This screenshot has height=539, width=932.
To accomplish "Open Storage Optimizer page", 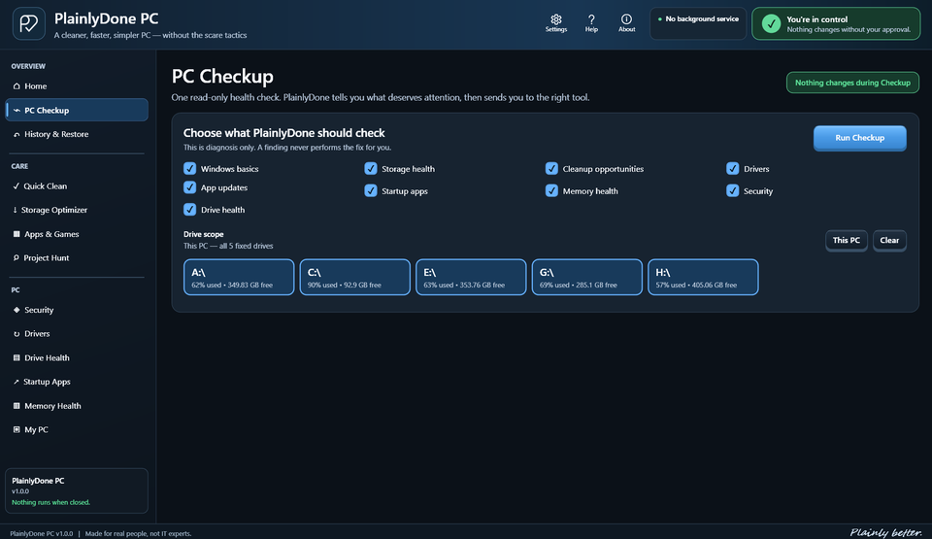I will tap(77, 210).
